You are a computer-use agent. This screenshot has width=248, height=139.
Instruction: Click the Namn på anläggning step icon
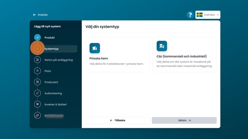tap(37, 60)
